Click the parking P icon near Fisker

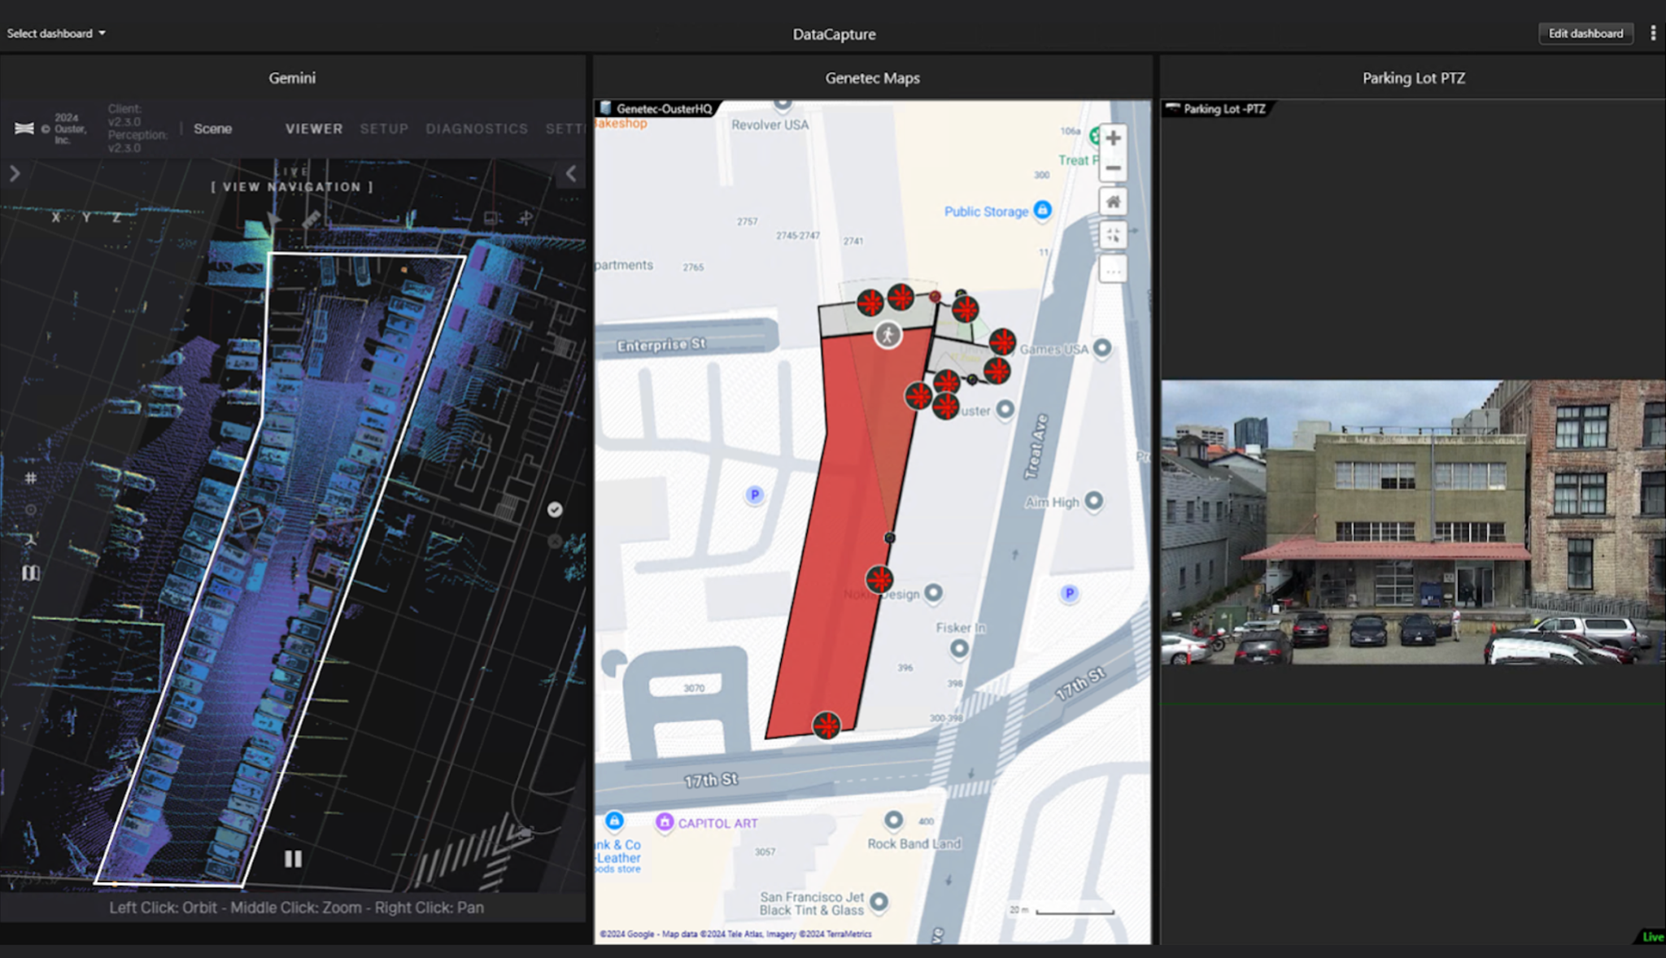click(1070, 594)
